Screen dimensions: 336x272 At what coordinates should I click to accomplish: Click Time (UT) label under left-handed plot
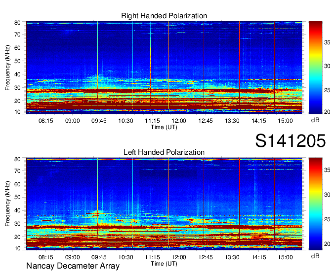pos(164,264)
